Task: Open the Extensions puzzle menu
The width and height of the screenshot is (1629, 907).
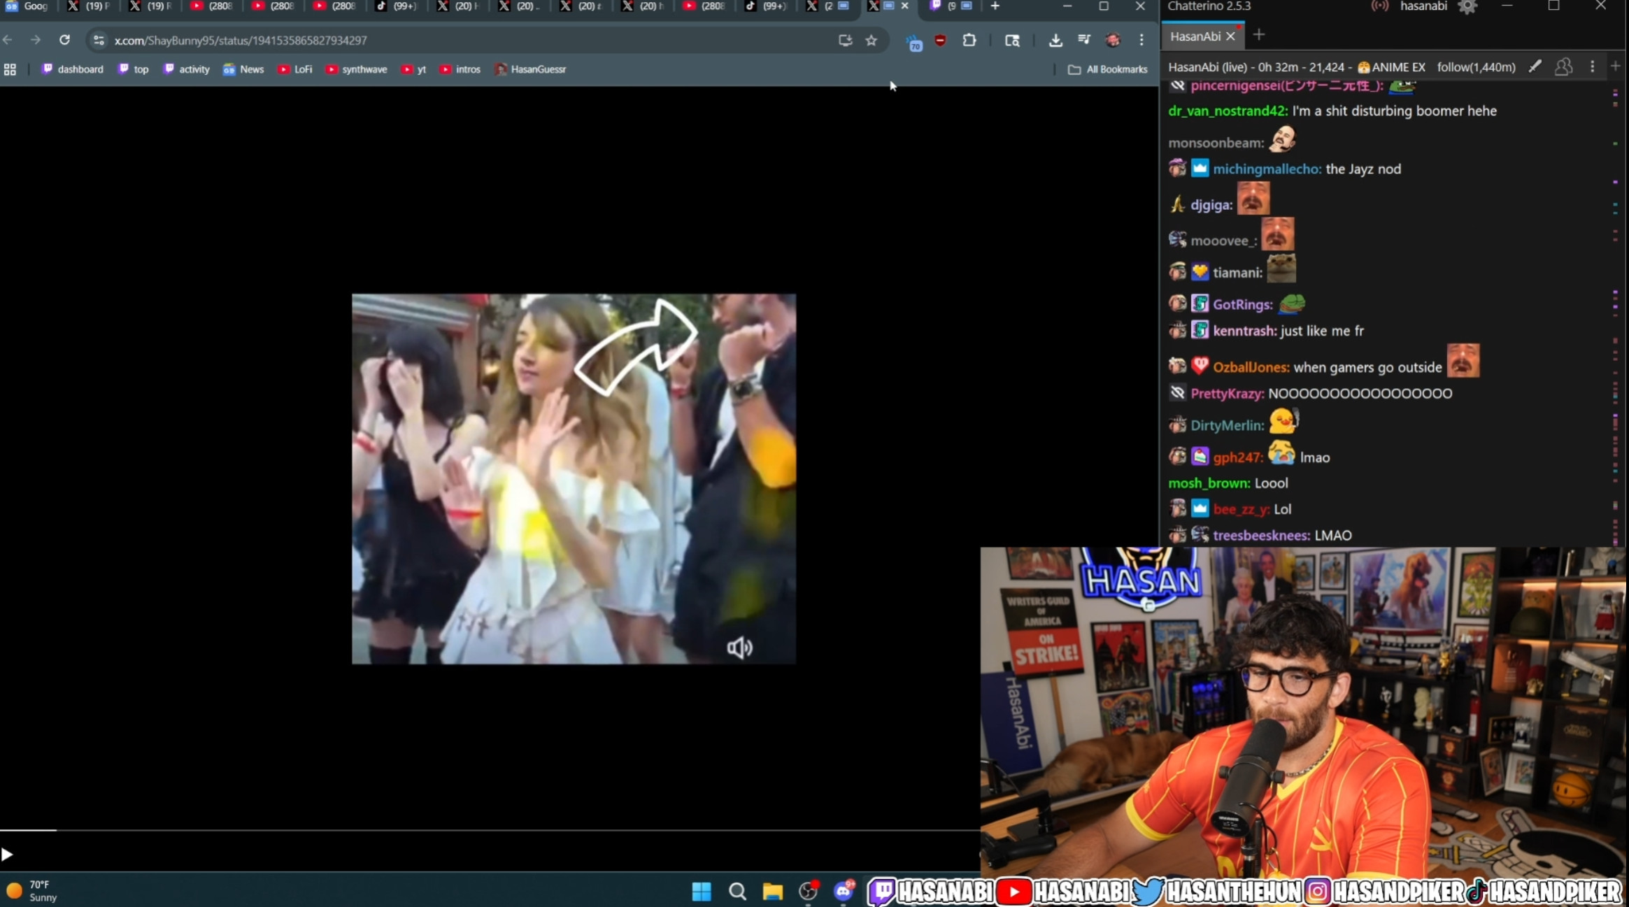Action: tap(969, 40)
